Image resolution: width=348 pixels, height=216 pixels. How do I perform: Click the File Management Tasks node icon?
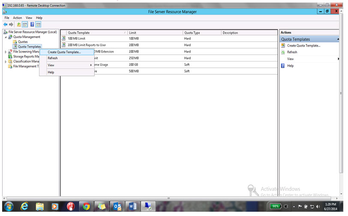10,66
